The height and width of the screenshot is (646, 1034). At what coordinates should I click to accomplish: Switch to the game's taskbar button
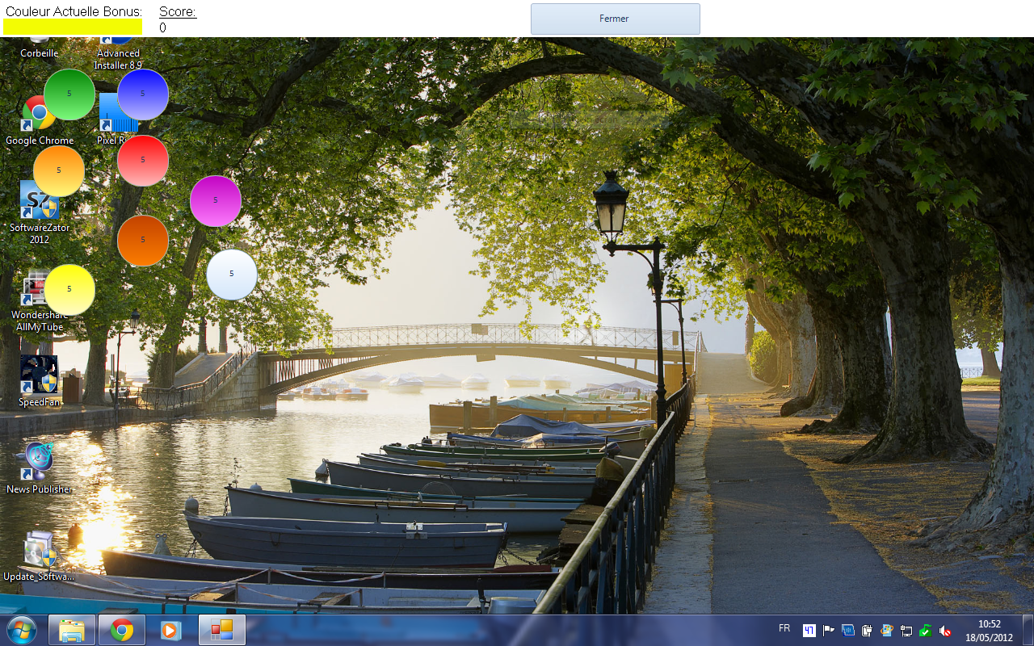point(222,630)
